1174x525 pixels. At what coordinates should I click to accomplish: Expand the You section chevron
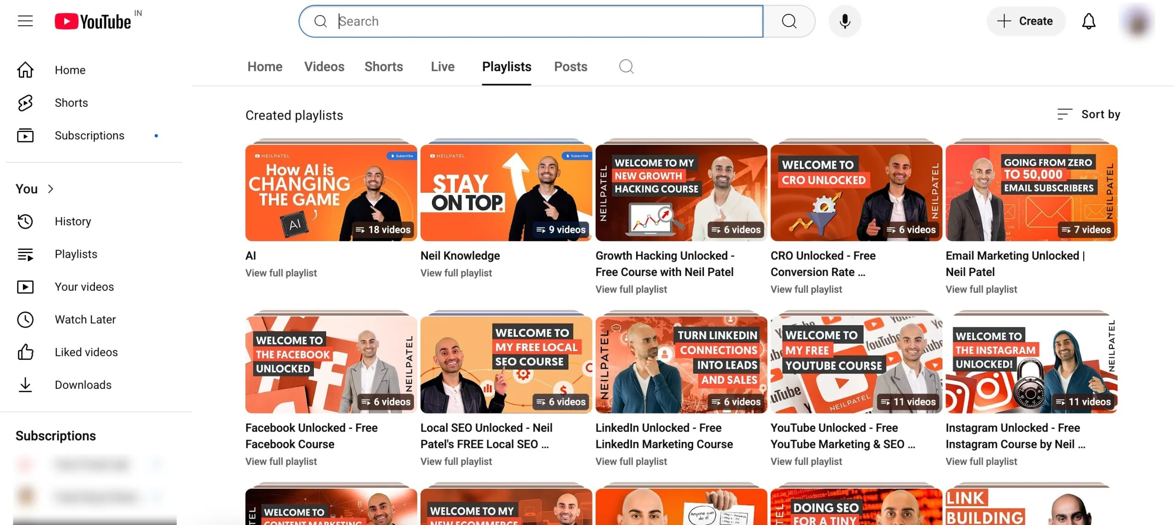50,188
